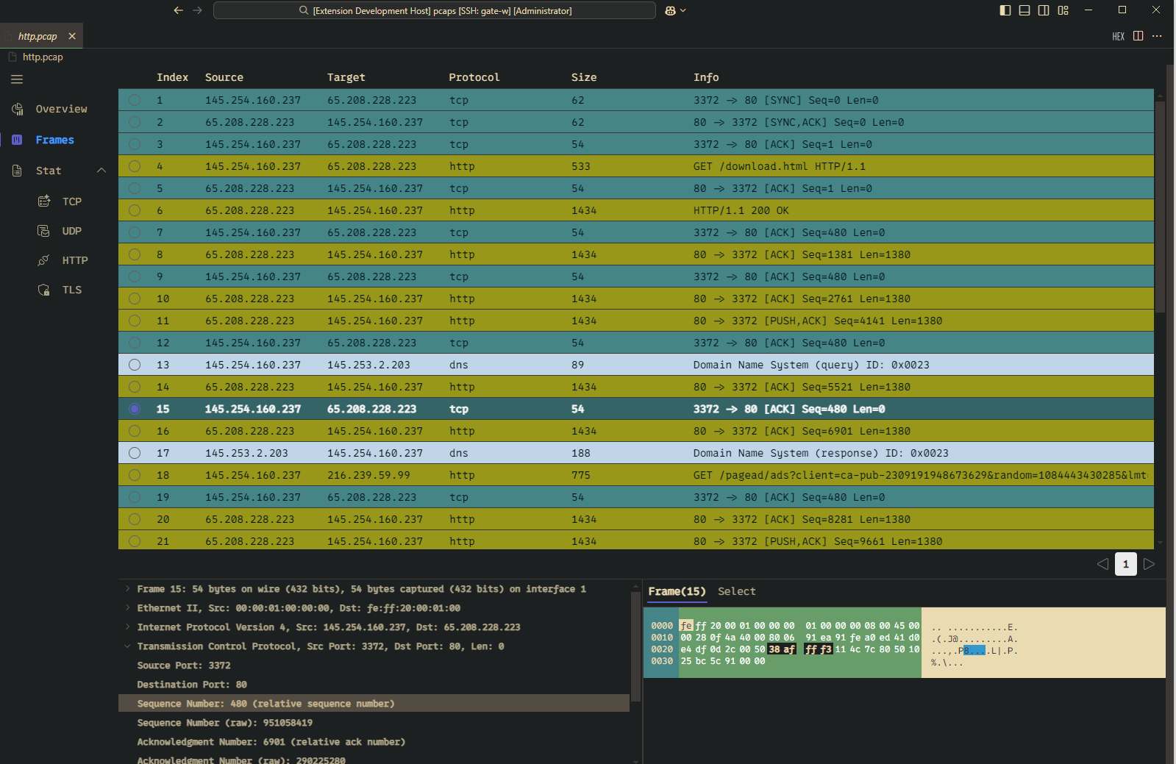Open the Overview menu item
This screenshot has width=1176, height=764.
click(62, 109)
